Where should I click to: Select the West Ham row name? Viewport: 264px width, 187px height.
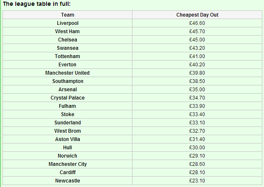[x=67, y=32]
